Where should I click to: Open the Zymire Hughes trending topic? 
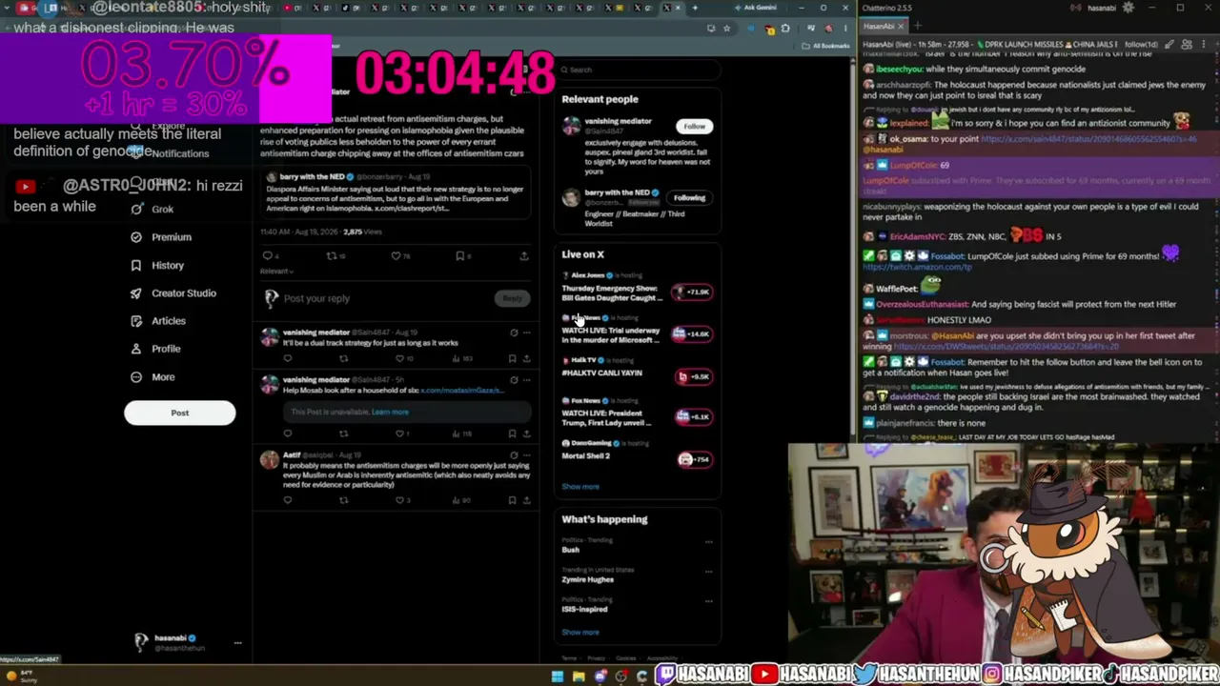tap(587, 579)
